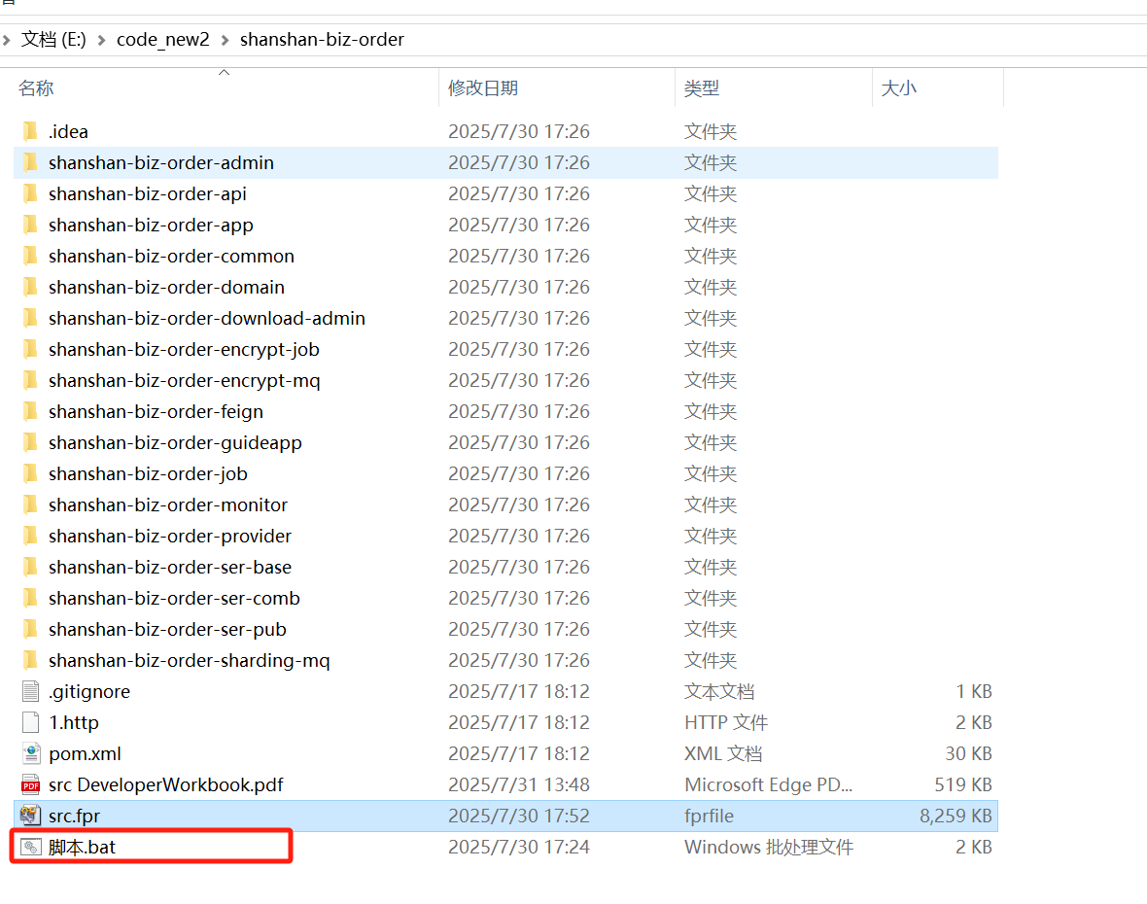Navigate to code_new2 breadcrumb folder
The image size is (1147, 904).
pyautogui.click(x=163, y=40)
